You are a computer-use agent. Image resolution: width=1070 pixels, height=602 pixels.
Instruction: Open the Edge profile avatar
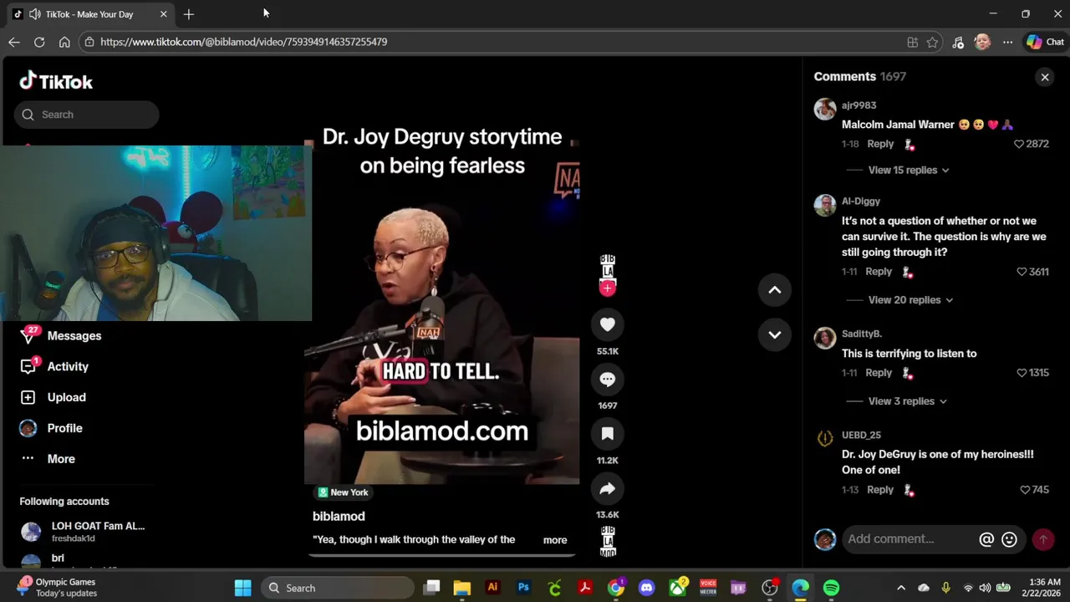coord(982,42)
